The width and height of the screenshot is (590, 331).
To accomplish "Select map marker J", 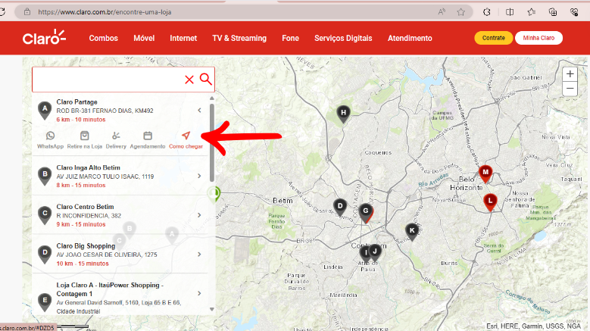I will click(x=375, y=253).
